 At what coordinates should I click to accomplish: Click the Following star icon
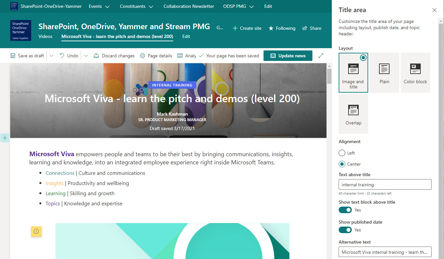click(271, 28)
